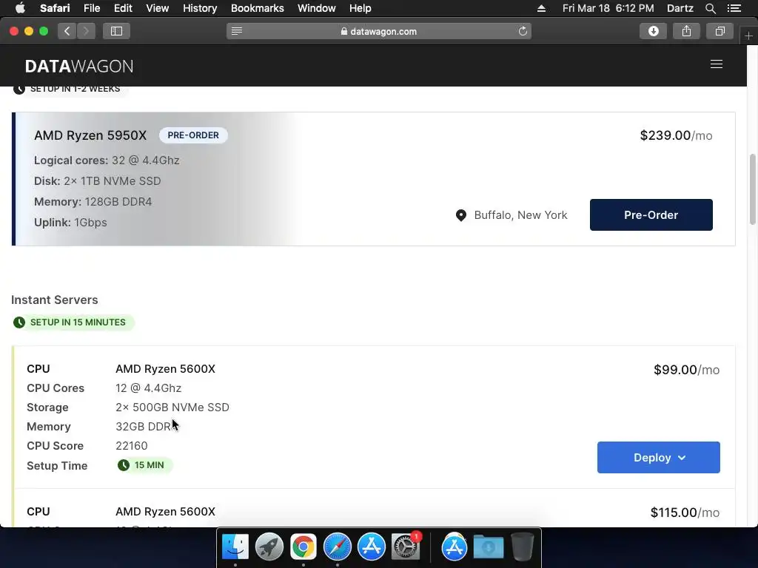Go back with Safari's back arrow
Screen dimensions: 758x568
pyautogui.click(x=67, y=31)
